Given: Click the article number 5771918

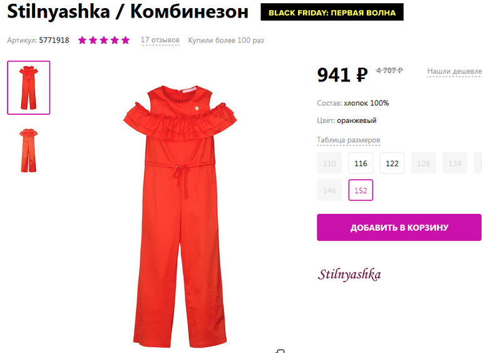Looking at the screenshot, I should 54,40.
